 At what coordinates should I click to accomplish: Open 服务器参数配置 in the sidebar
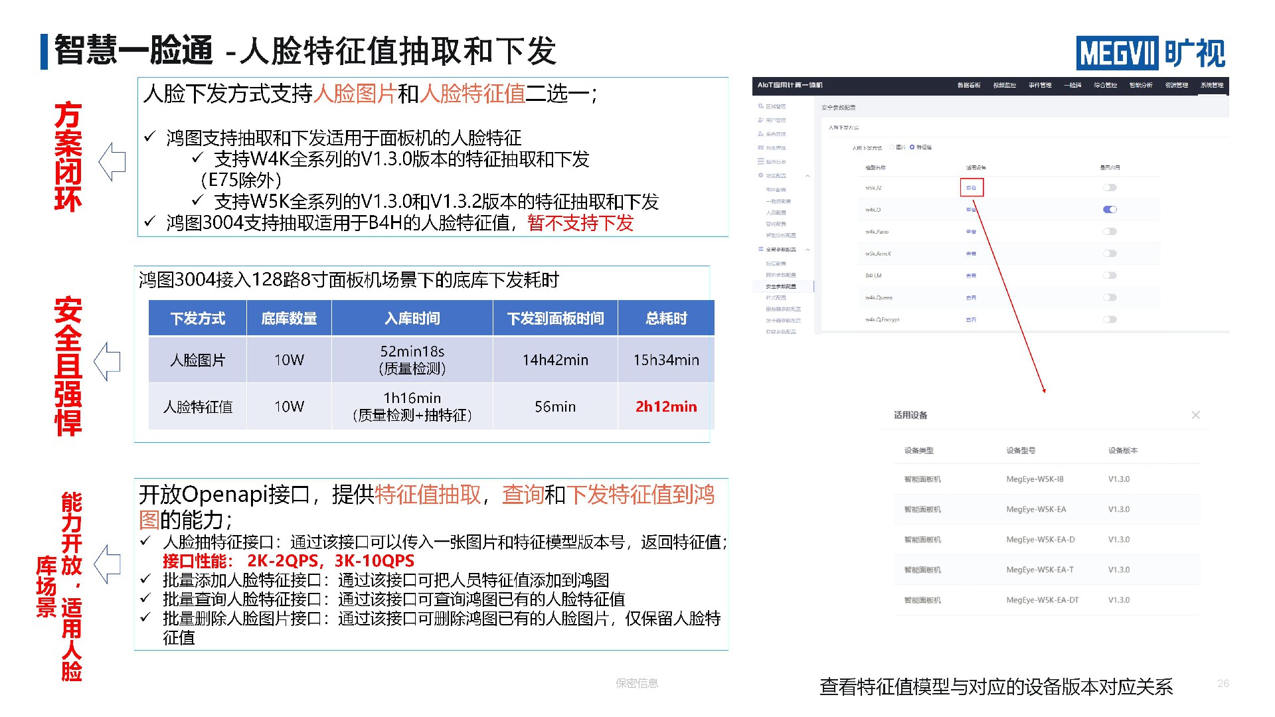784,309
